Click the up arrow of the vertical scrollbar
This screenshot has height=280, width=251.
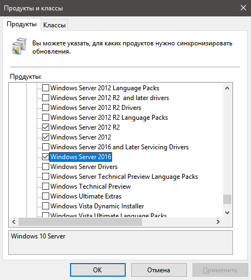point(227,89)
